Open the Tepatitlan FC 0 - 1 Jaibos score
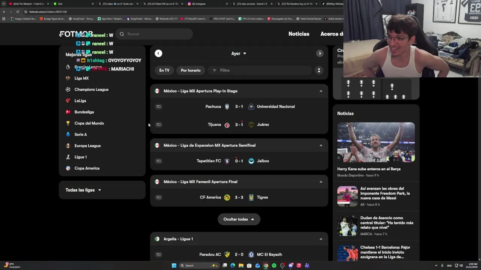481x270 pixels. point(239,161)
